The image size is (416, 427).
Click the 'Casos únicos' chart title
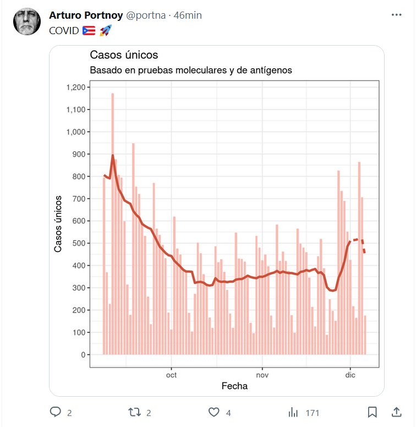click(124, 55)
